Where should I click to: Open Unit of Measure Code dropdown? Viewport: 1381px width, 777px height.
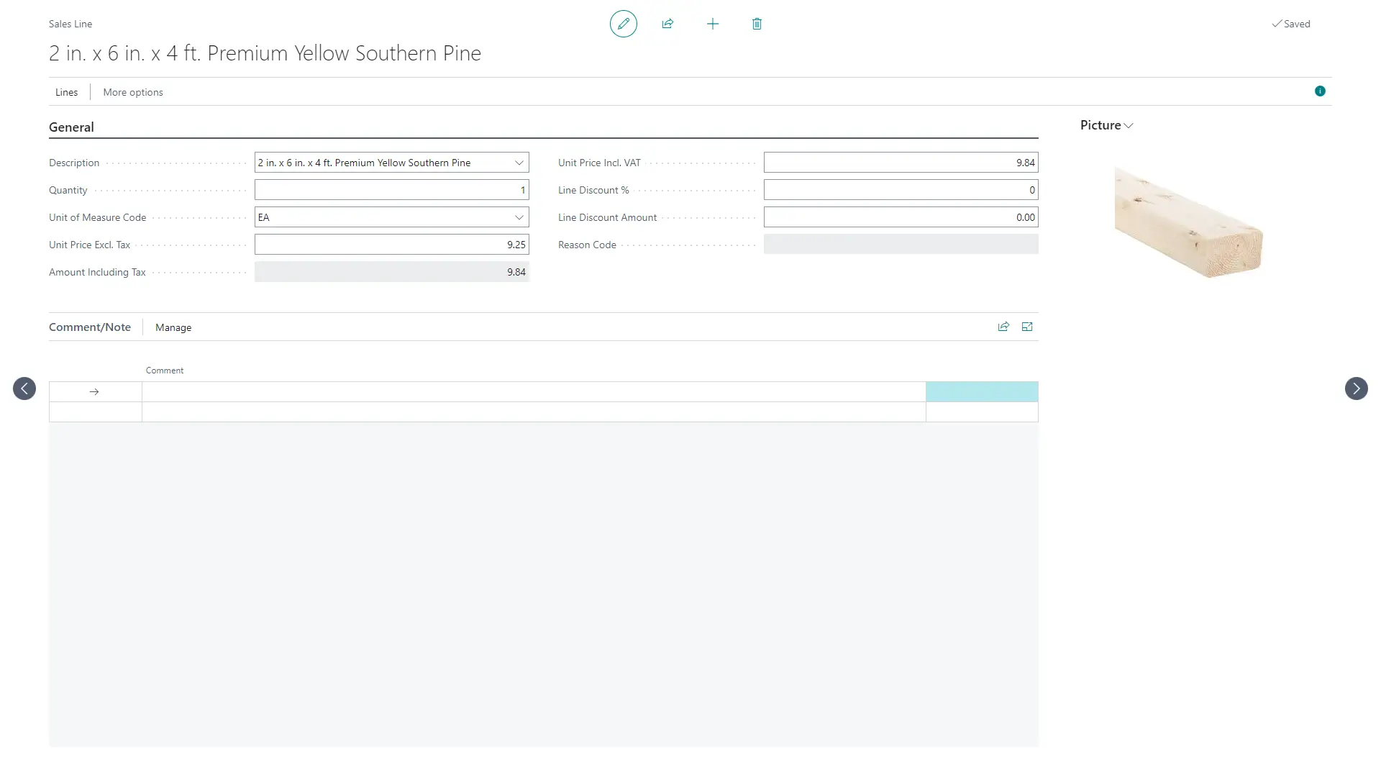tap(519, 217)
